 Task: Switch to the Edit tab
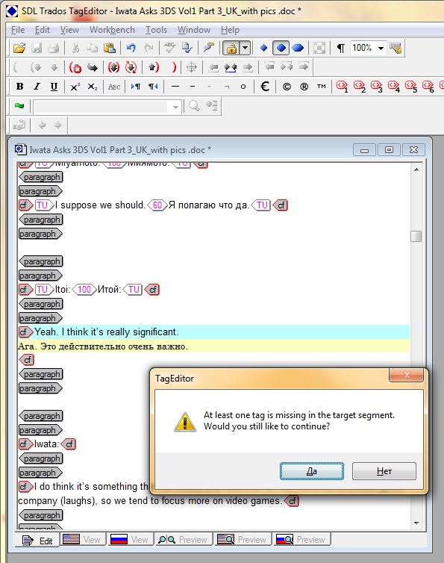[x=37, y=541]
